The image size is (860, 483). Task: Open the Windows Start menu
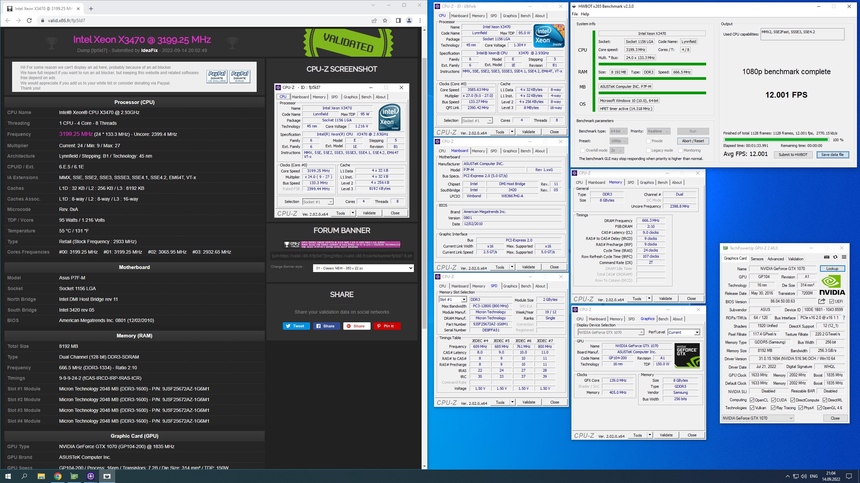8,476
